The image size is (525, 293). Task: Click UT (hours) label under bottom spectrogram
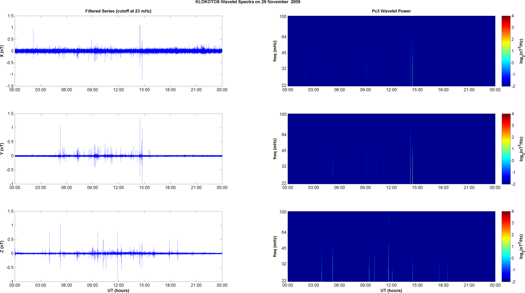coord(391,290)
